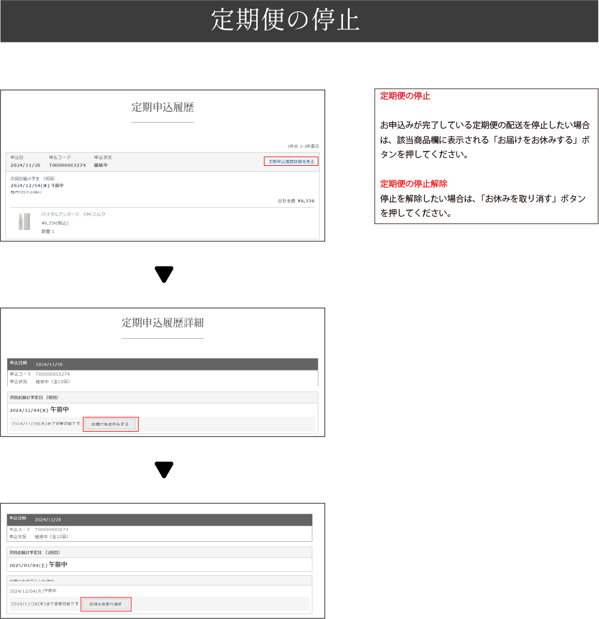599x619 pixels.
Task: Click the ¥6,336(税込) product price text
Action: point(55,223)
